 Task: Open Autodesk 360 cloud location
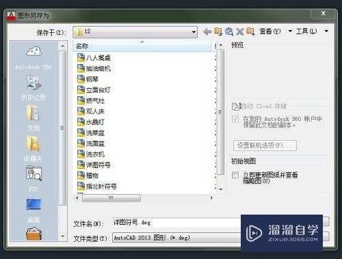click(34, 57)
